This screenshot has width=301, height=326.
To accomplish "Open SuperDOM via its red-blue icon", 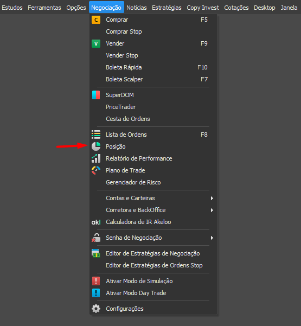I will click(96, 95).
